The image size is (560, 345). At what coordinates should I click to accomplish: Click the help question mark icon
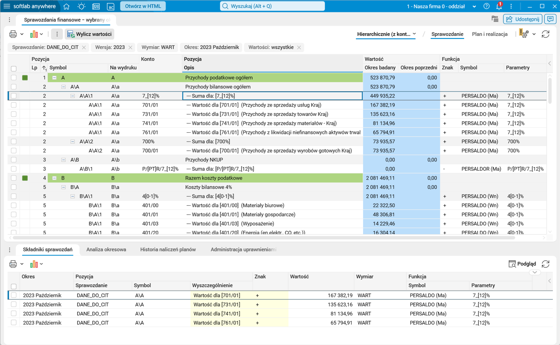point(486,6)
